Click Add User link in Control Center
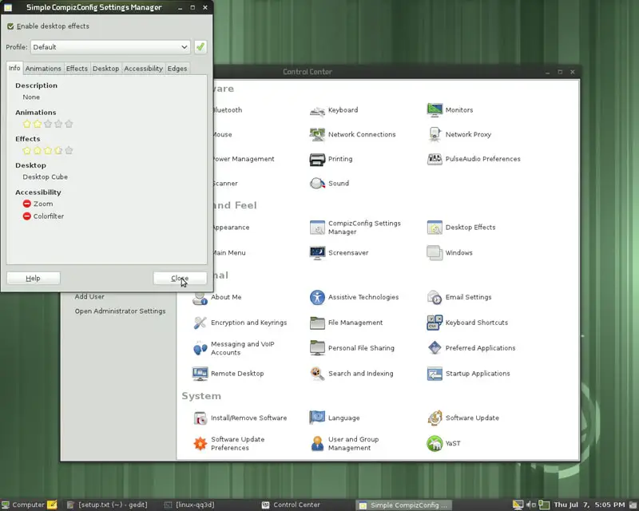639x511 pixels. click(89, 297)
